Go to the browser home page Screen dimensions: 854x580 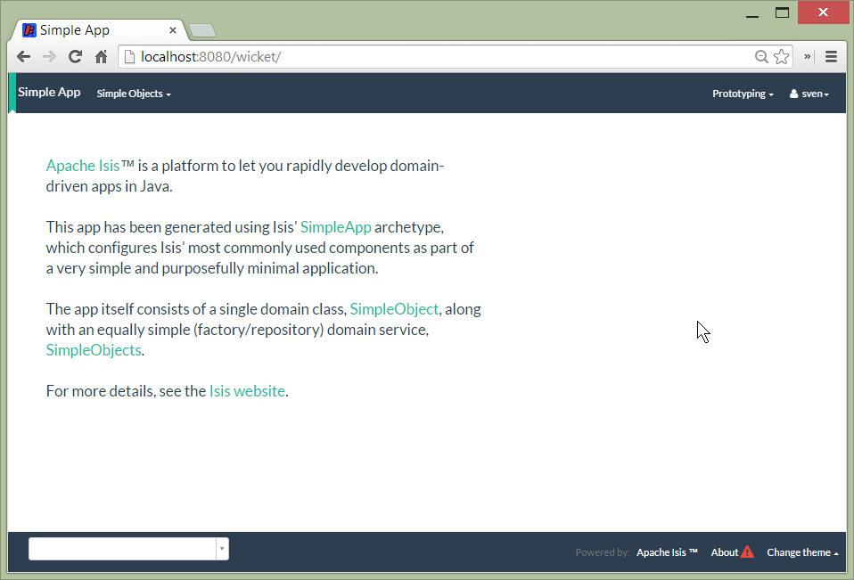(x=102, y=57)
